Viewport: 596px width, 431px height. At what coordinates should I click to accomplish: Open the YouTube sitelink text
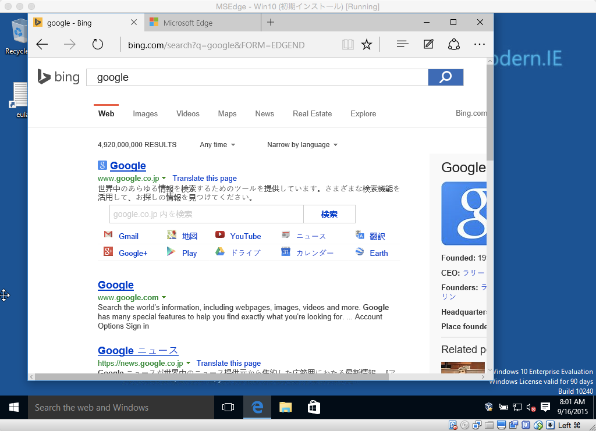point(246,236)
